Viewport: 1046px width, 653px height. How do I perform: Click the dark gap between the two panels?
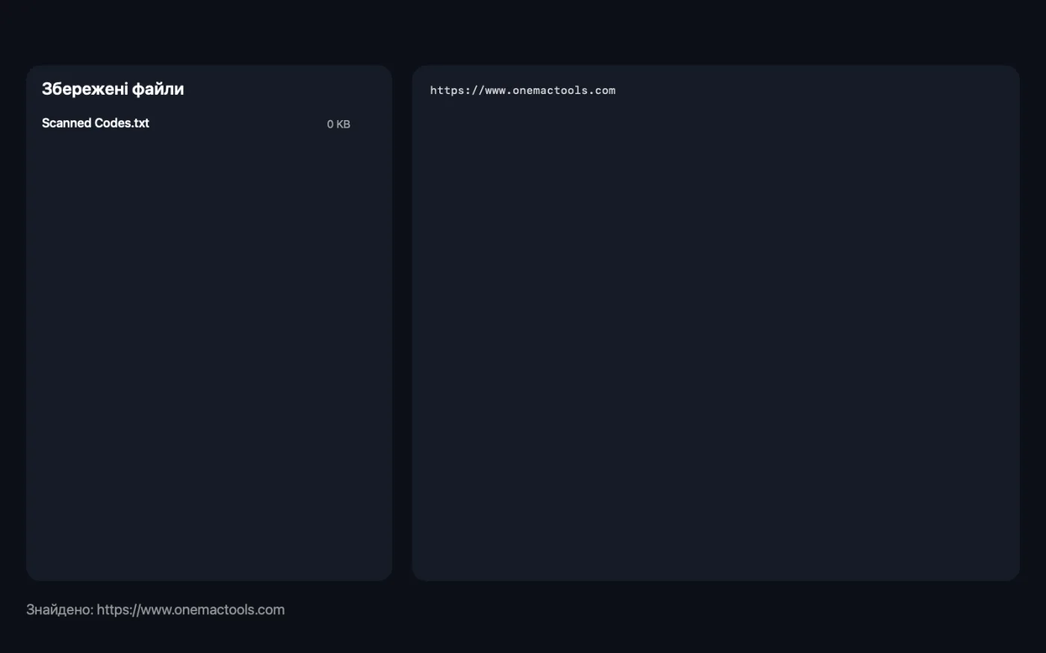pos(402,322)
